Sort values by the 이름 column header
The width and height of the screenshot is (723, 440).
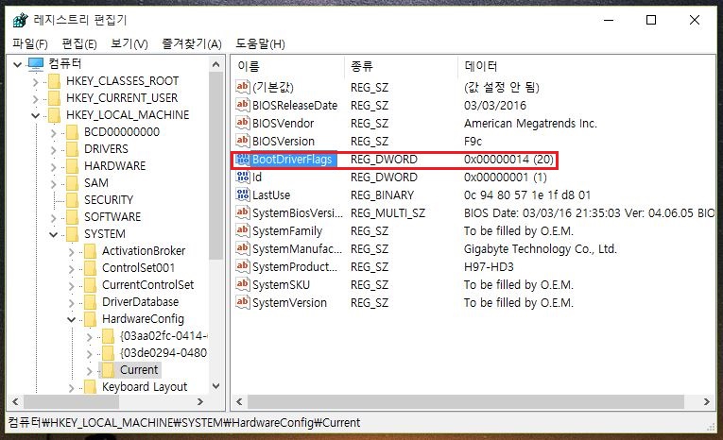coord(287,66)
